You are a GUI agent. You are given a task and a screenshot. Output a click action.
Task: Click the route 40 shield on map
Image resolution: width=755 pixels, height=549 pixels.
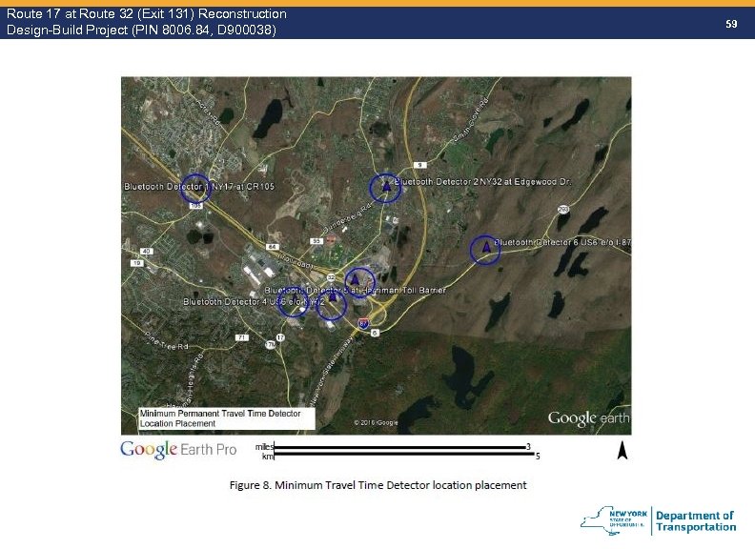click(147, 251)
